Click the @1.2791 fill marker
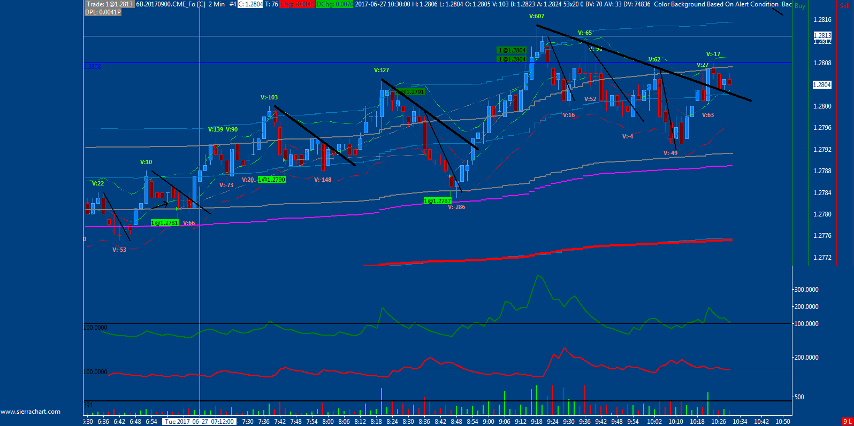The image size is (854, 426). pos(412,91)
